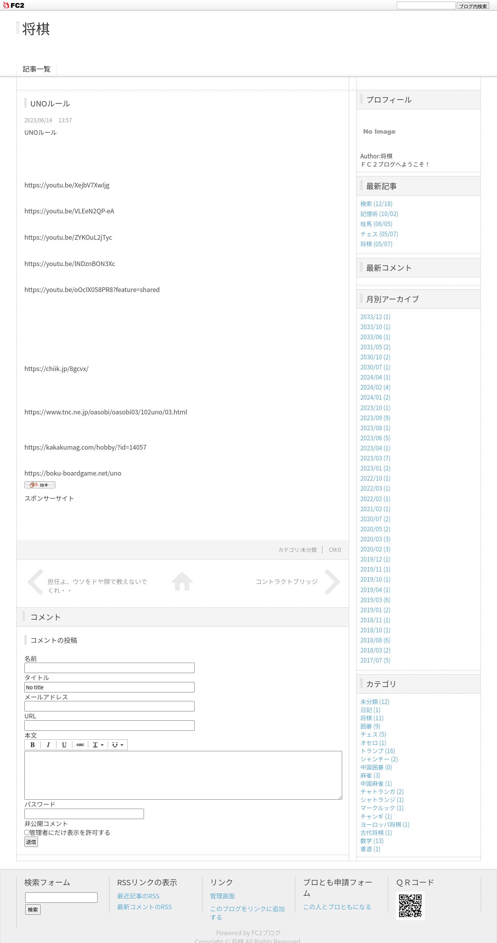The height and width of the screenshot is (943, 497).
Task: Click the strikethrough ABC icon
Action: pos(80,744)
